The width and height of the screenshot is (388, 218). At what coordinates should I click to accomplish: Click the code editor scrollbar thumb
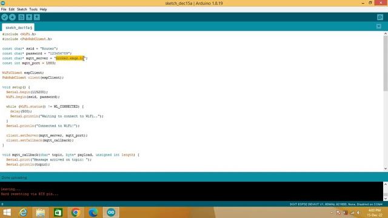point(386,64)
